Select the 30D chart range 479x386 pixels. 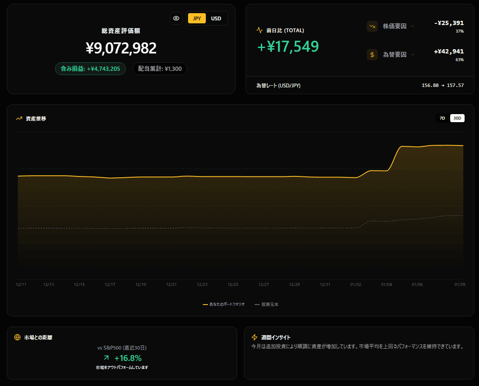click(457, 118)
